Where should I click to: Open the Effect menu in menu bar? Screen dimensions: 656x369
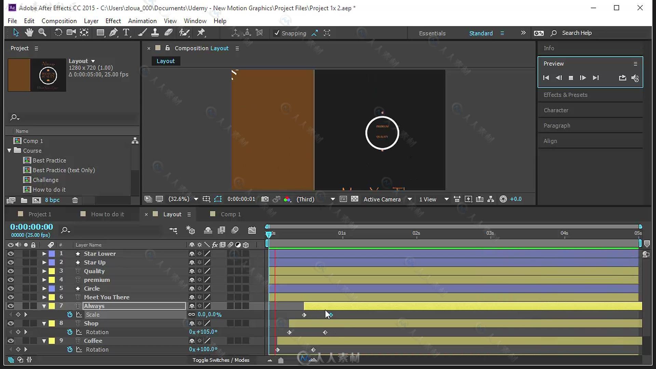click(x=113, y=21)
